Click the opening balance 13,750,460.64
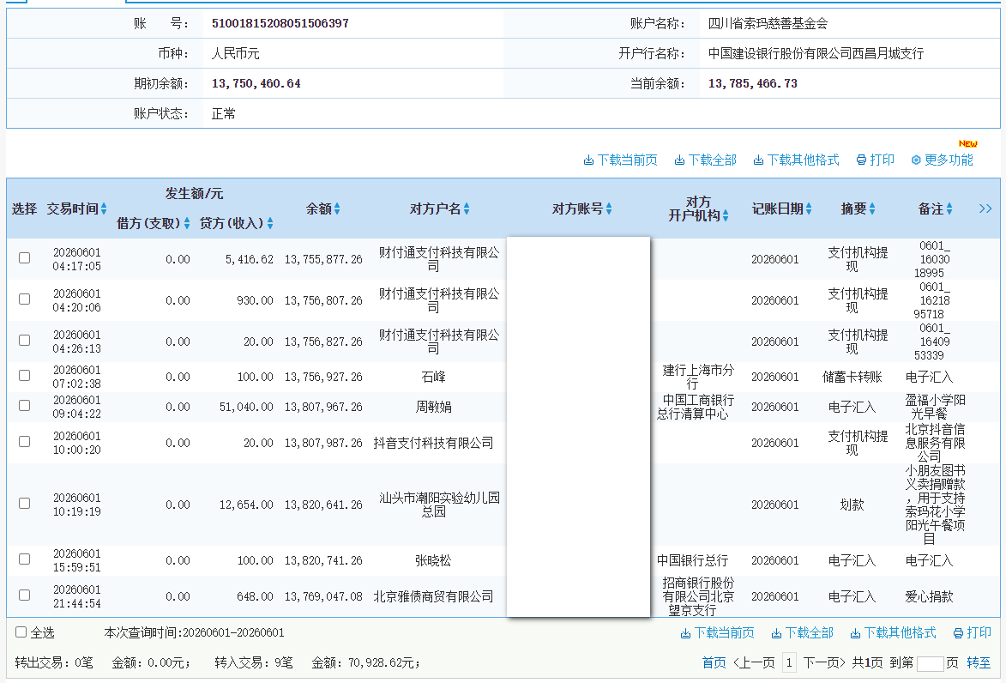The height and width of the screenshot is (683, 1006). pos(256,84)
